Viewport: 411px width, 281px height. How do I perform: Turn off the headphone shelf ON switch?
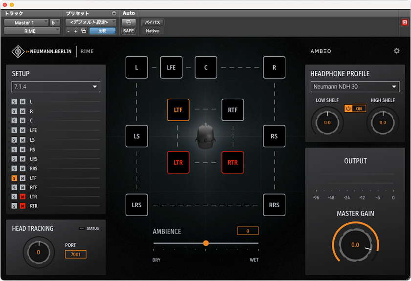pyautogui.click(x=355, y=108)
